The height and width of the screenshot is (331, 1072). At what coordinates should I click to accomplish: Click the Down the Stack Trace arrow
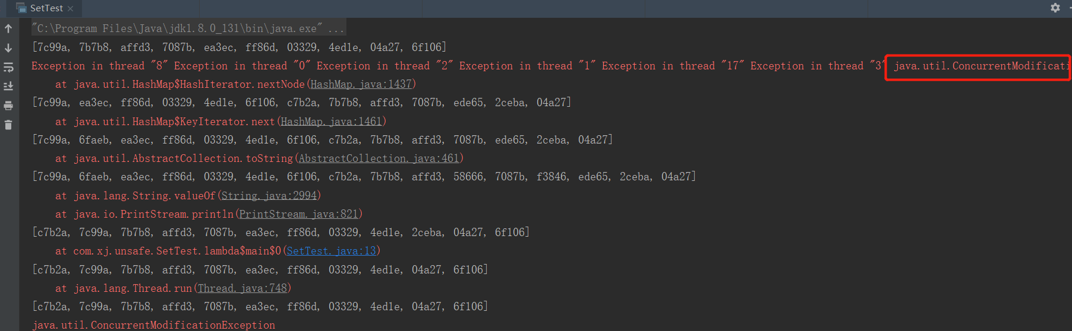click(8, 48)
